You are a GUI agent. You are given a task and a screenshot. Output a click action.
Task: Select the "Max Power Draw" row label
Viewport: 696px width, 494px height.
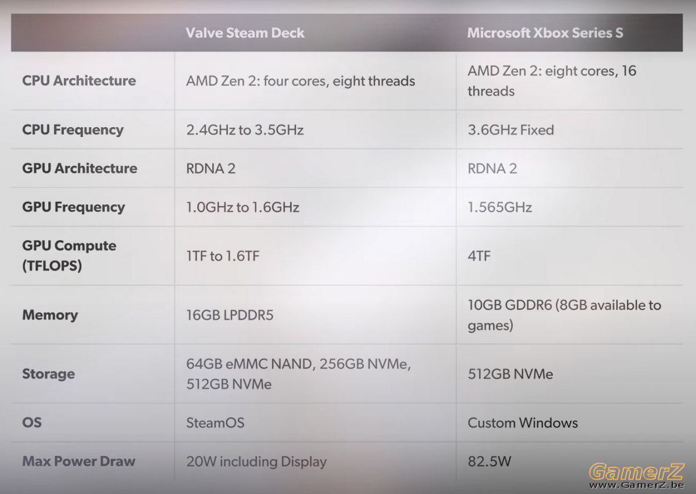click(78, 461)
